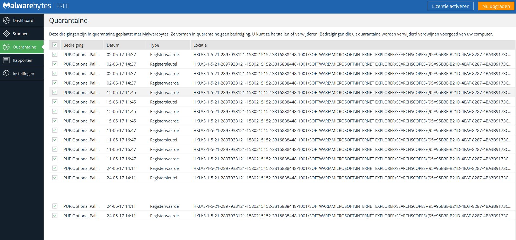Viewport: 516px width, 240px height.
Task: Open the Scannen section
Action: (22, 34)
